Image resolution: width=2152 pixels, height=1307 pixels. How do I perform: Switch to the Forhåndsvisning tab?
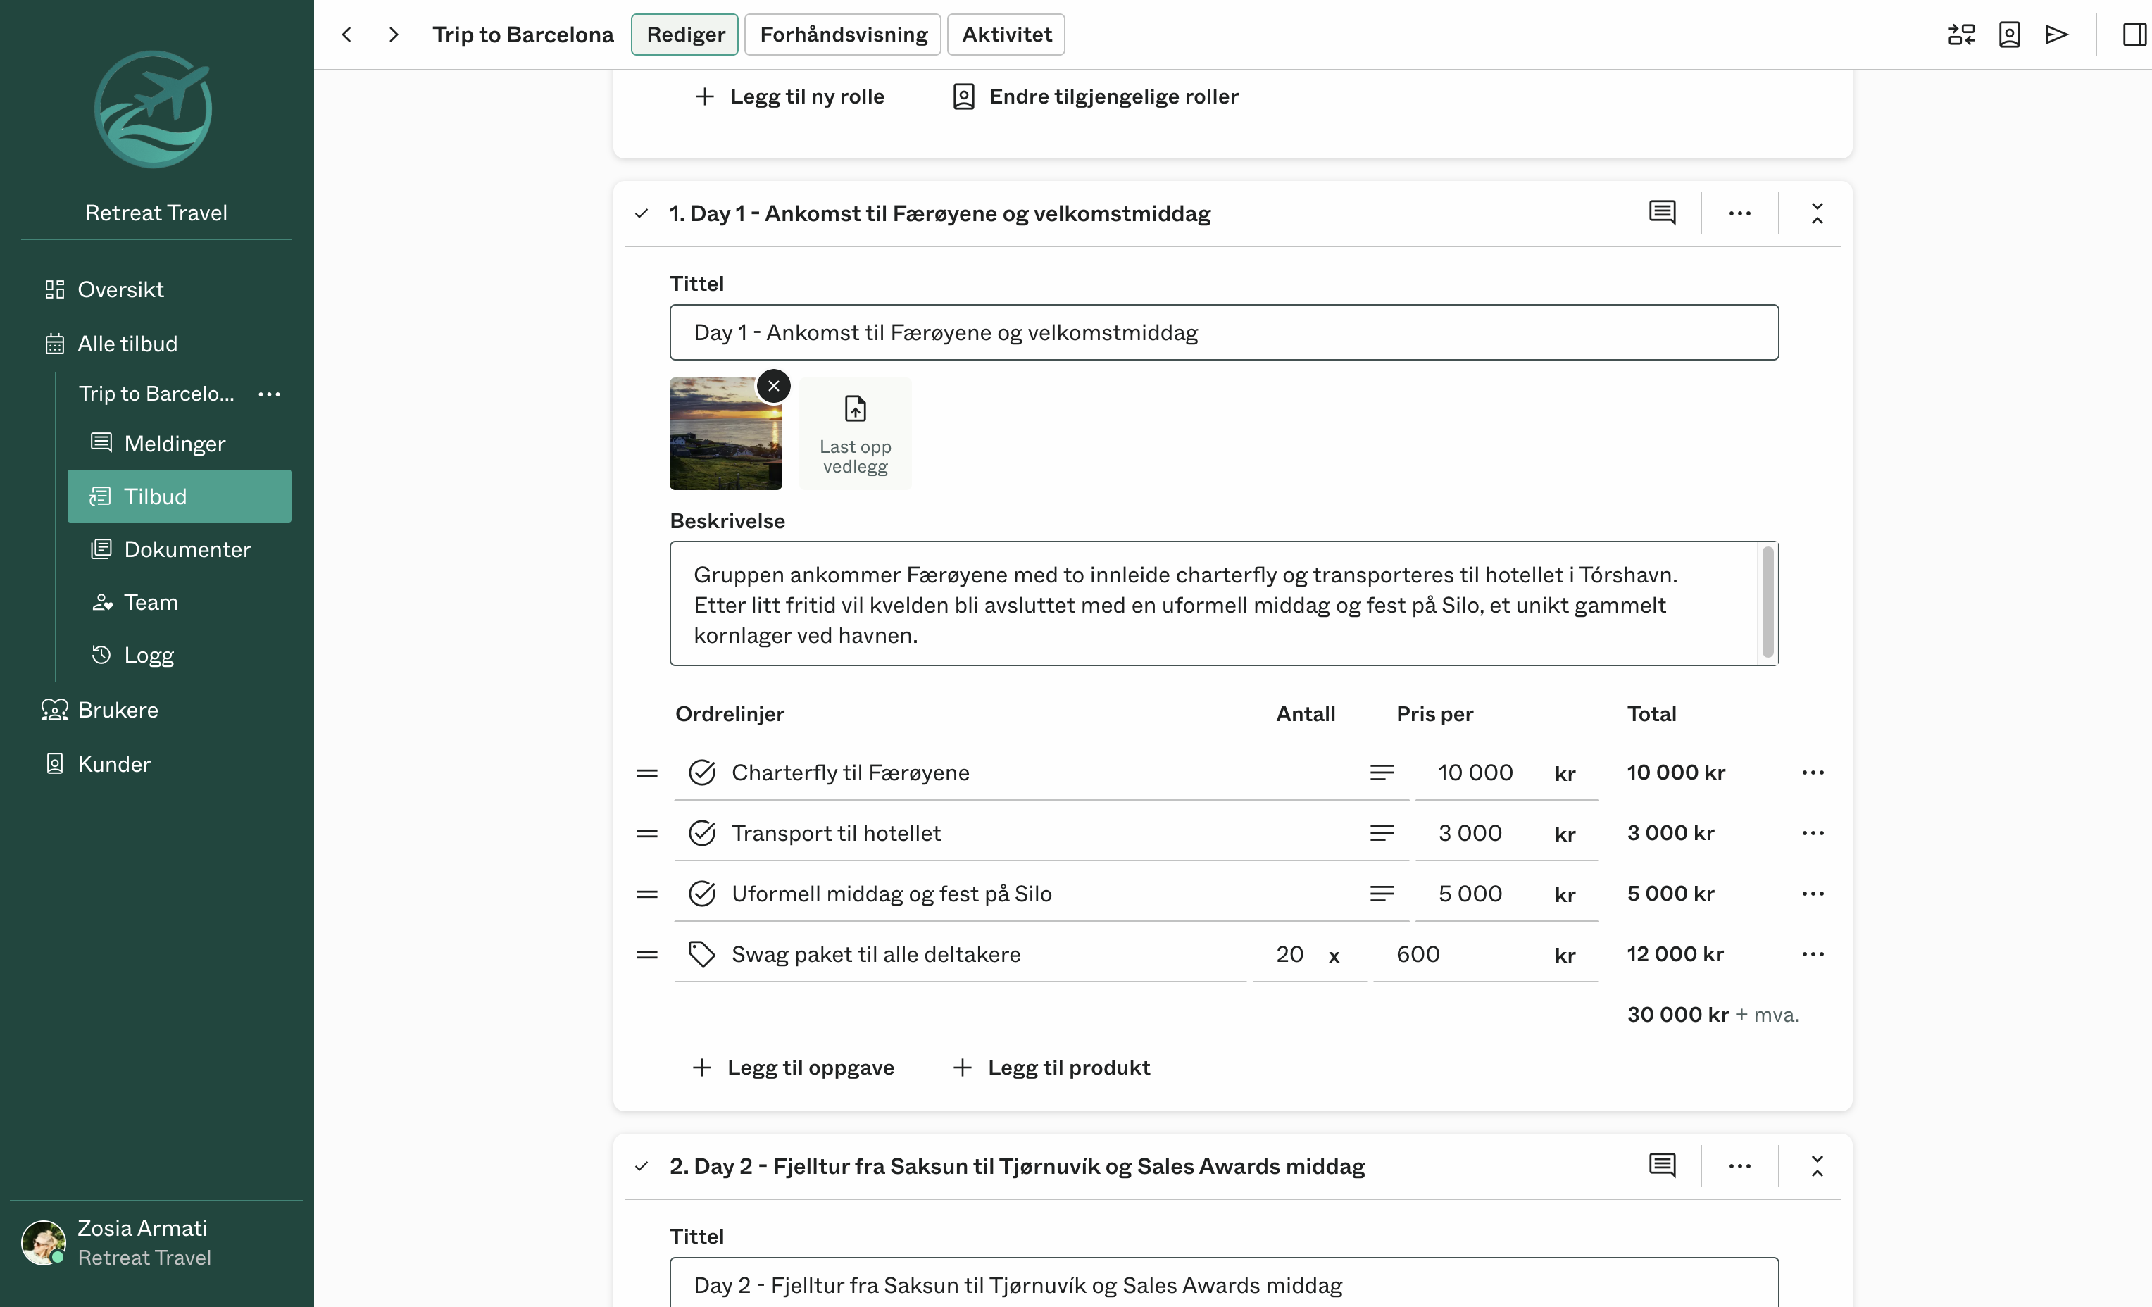click(x=843, y=34)
